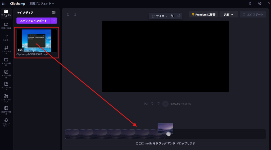Image resolution: width=271 pixels, height=150 pixels.
Task: Open the Stock Images (ストック画像) panel
Action: click(x=6, y=73)
